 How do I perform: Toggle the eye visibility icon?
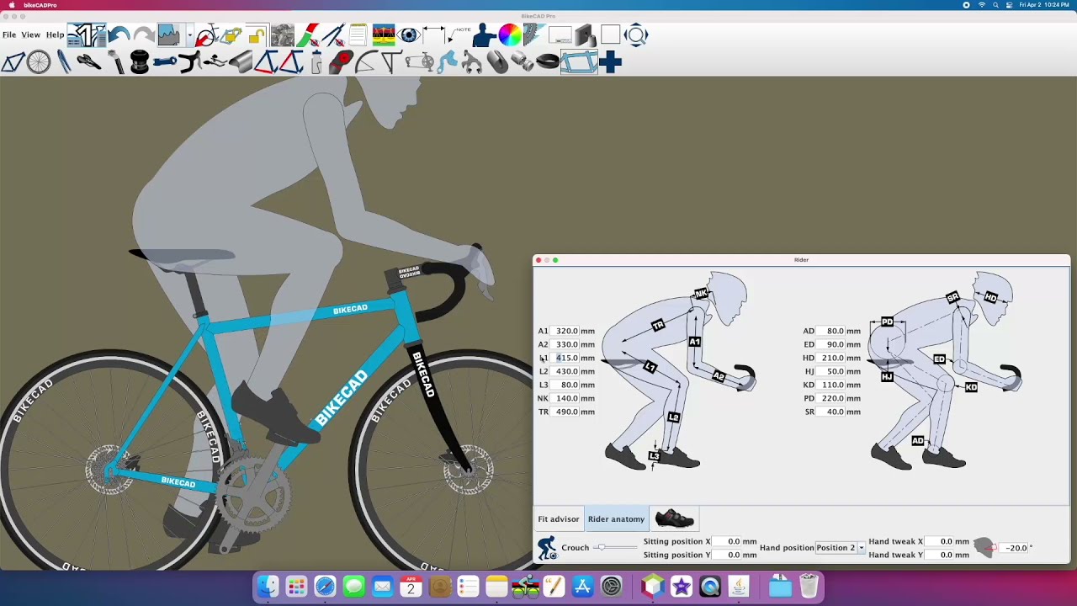(409, 35)
